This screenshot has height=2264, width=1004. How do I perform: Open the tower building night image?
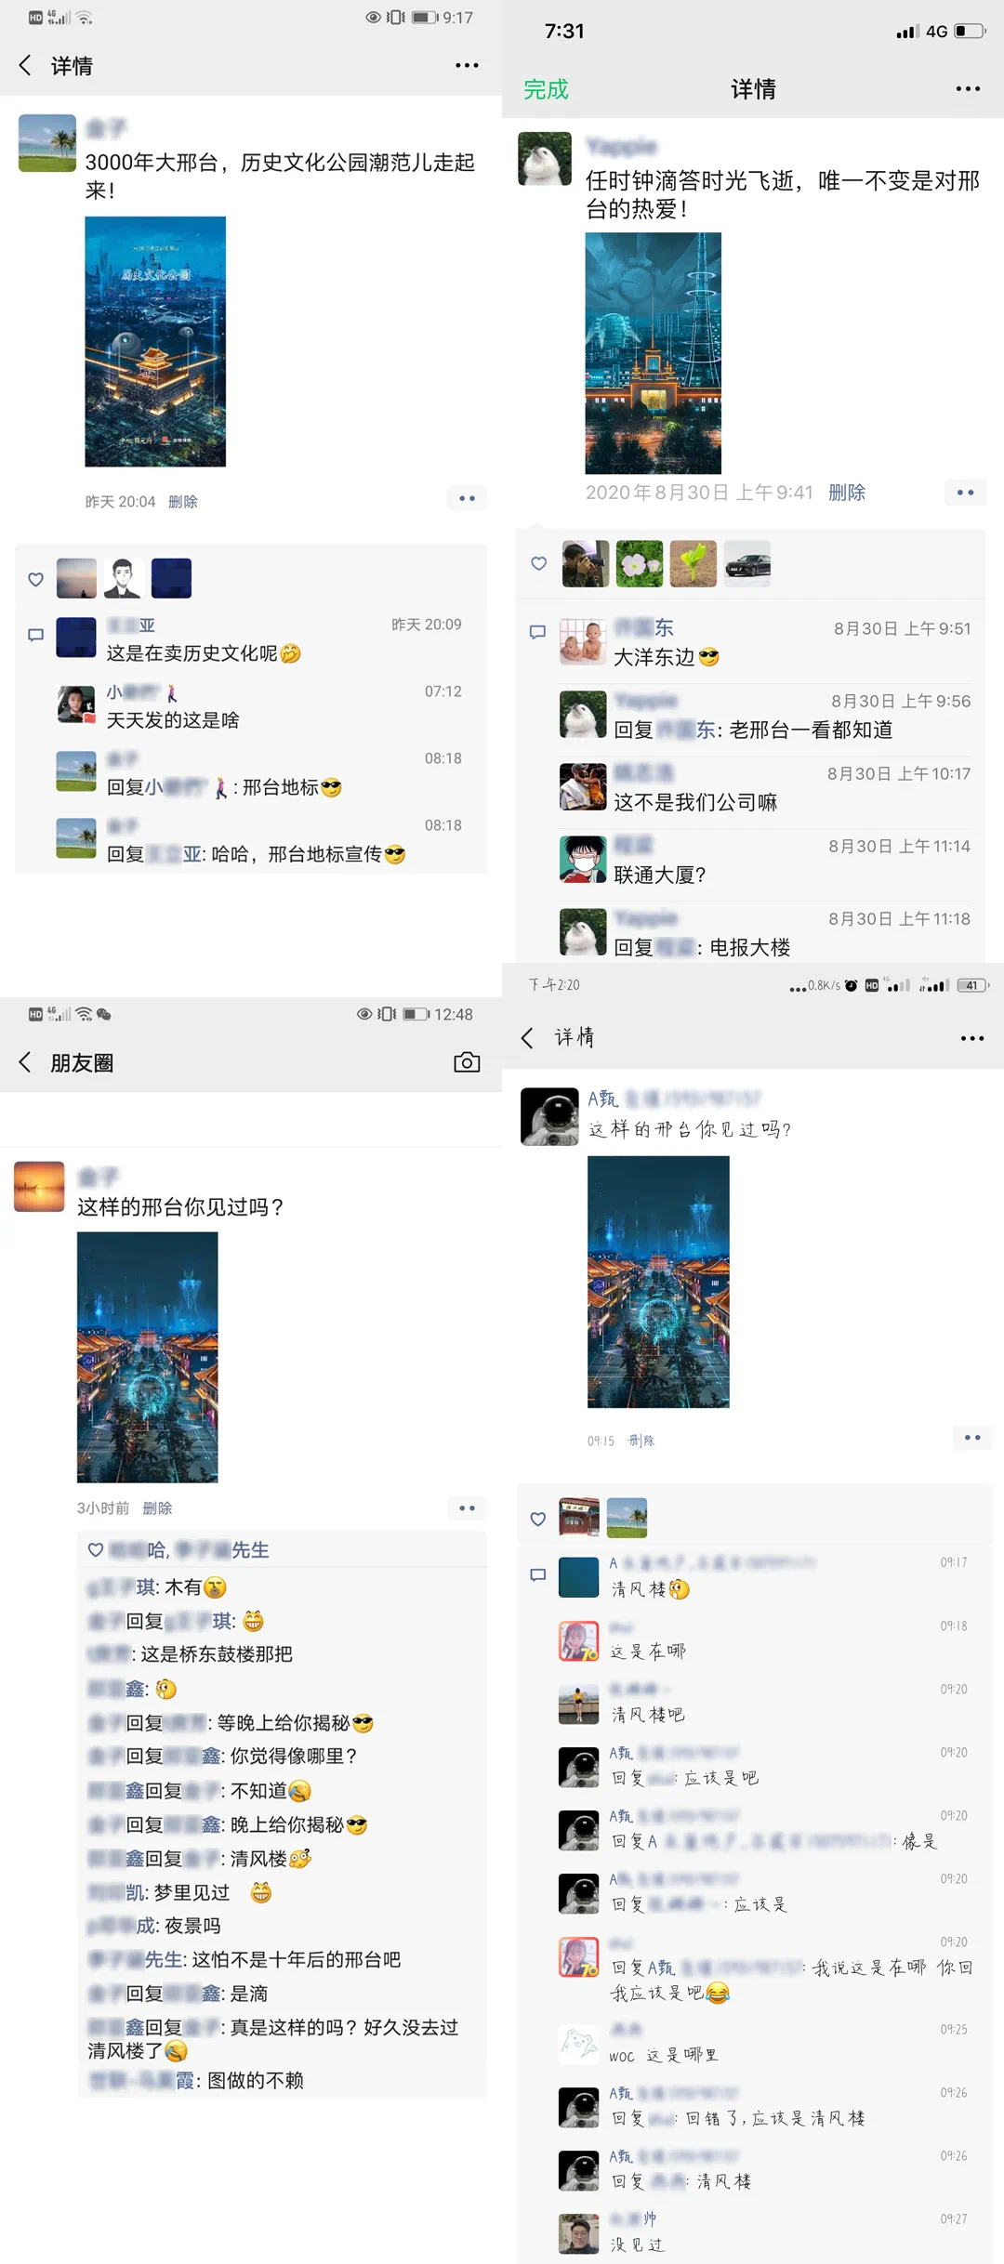point(653,353)
